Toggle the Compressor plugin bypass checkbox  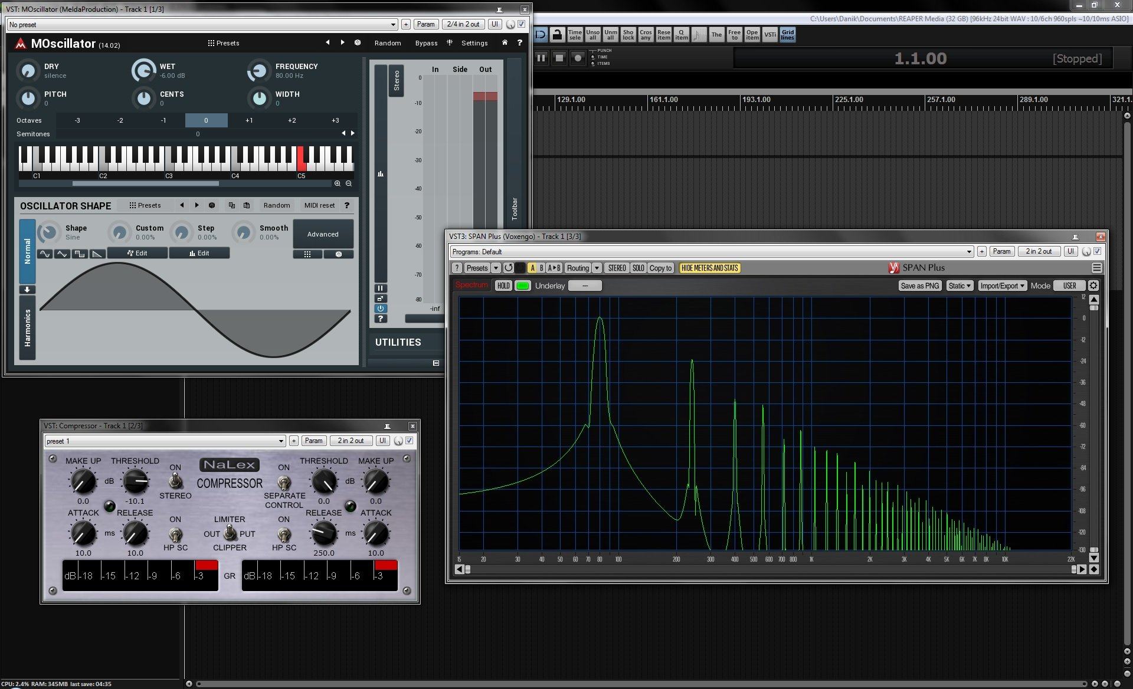[x=409, y=441]
